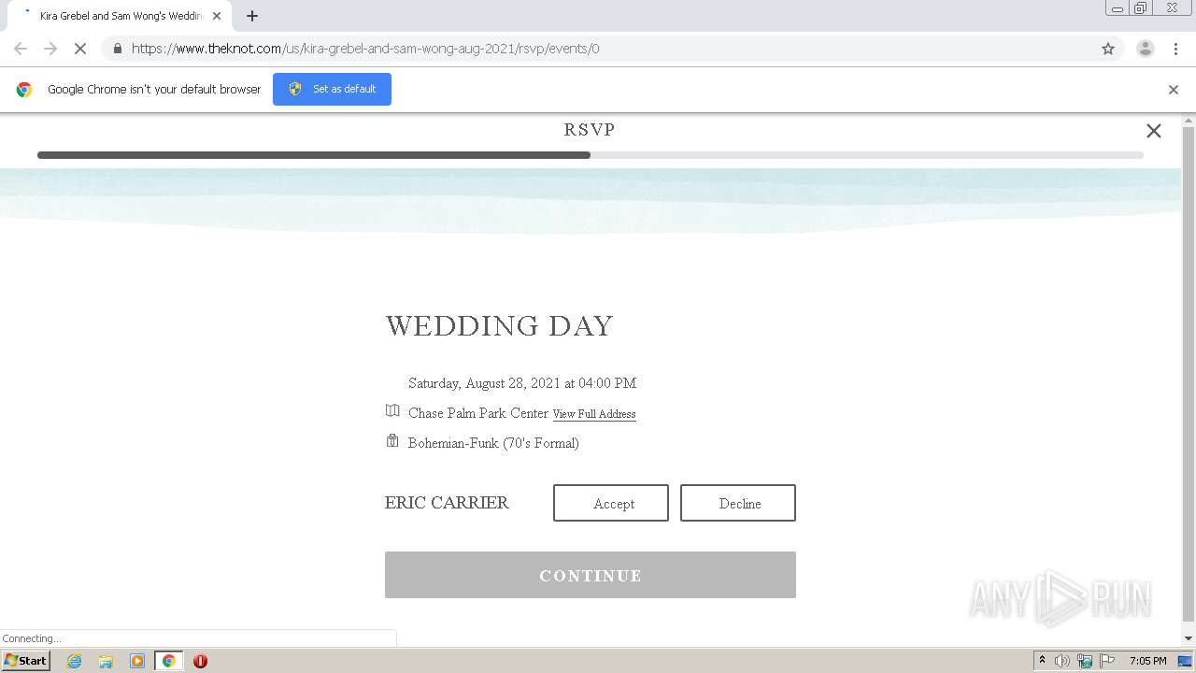
Task: Open the View Full Address link
Action: (x=594, y=414)
